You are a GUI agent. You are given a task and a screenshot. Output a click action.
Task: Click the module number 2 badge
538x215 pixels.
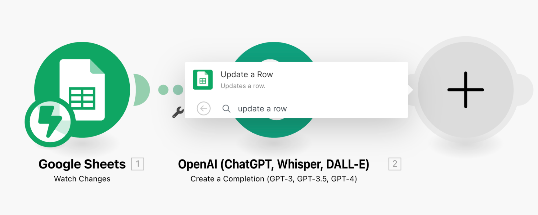[x=395, y=164]
